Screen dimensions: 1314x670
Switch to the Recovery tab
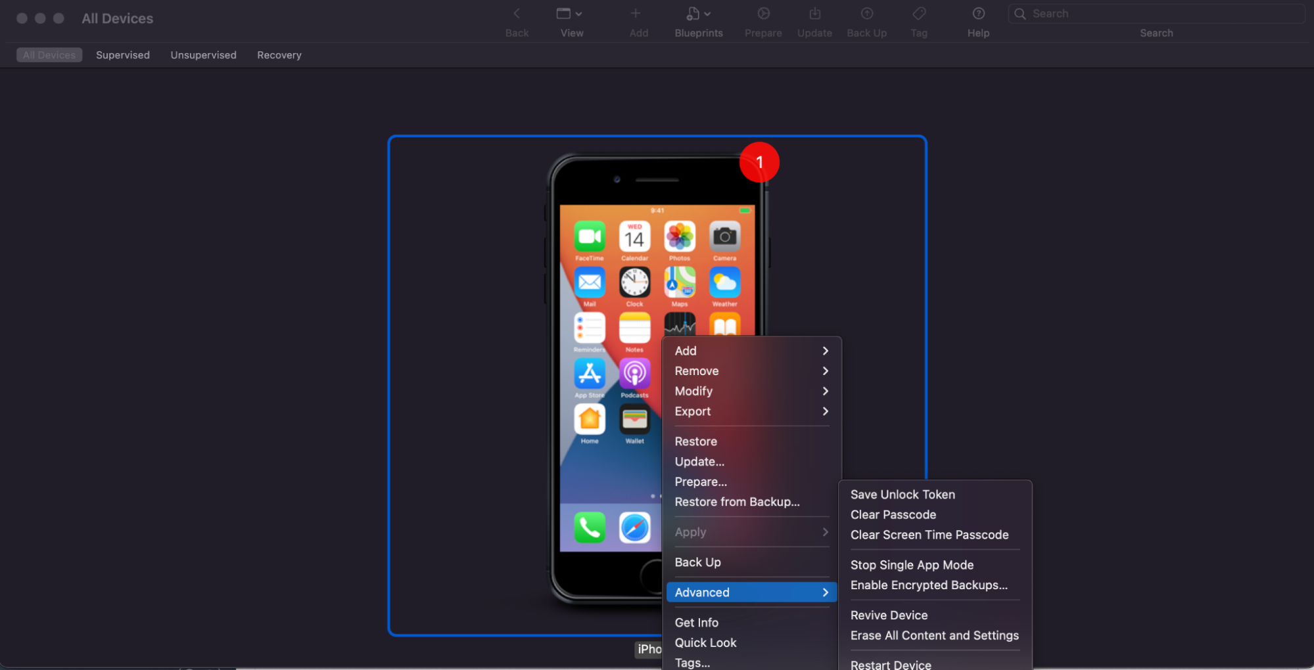pyautogui.click(x=279, y=55)
